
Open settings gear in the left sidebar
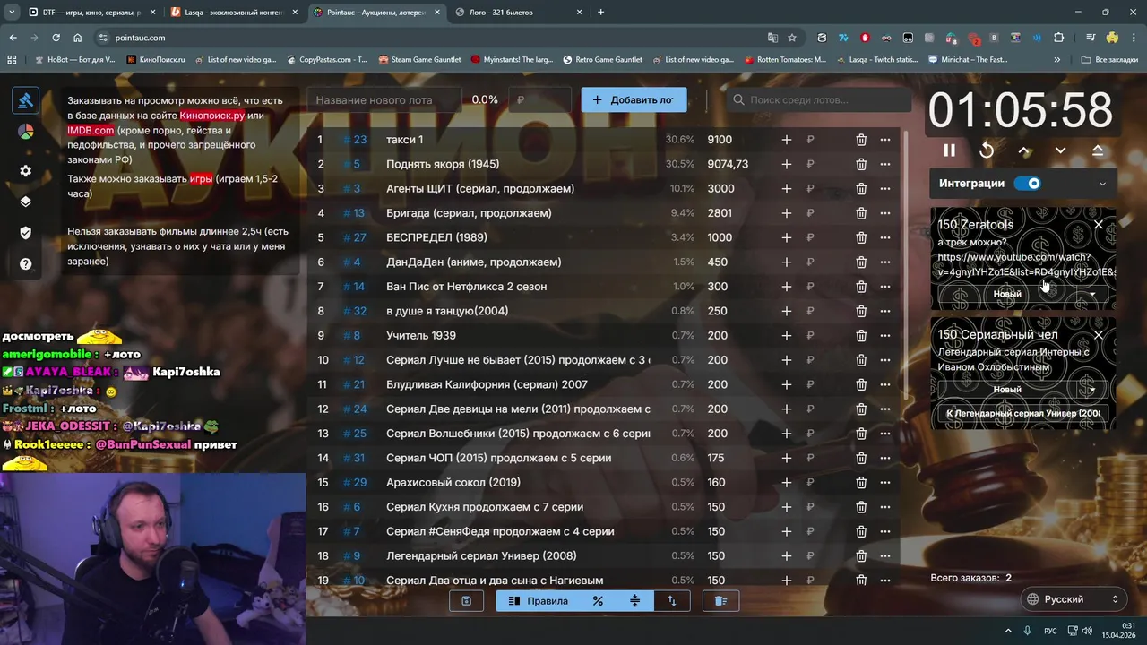pos(25,171)
